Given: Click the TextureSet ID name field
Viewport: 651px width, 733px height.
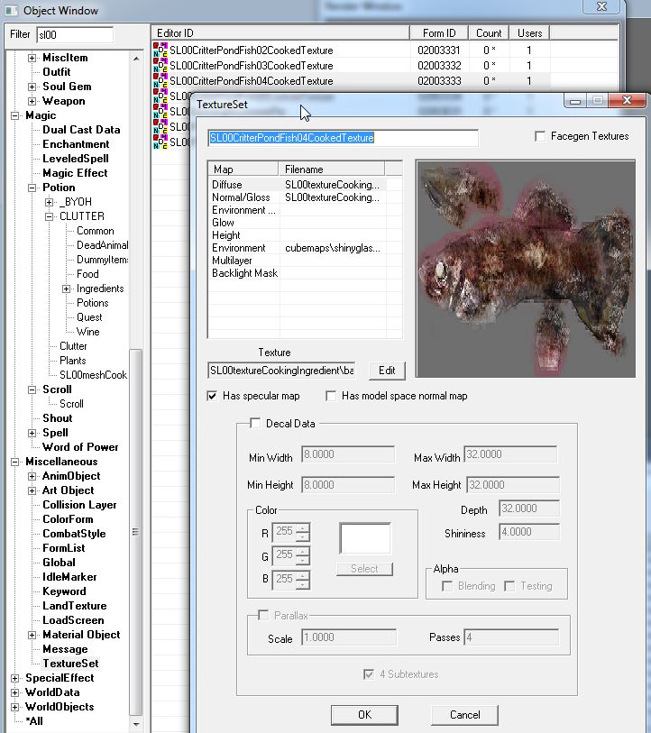Looking at the screenshot, I should 343,138.
